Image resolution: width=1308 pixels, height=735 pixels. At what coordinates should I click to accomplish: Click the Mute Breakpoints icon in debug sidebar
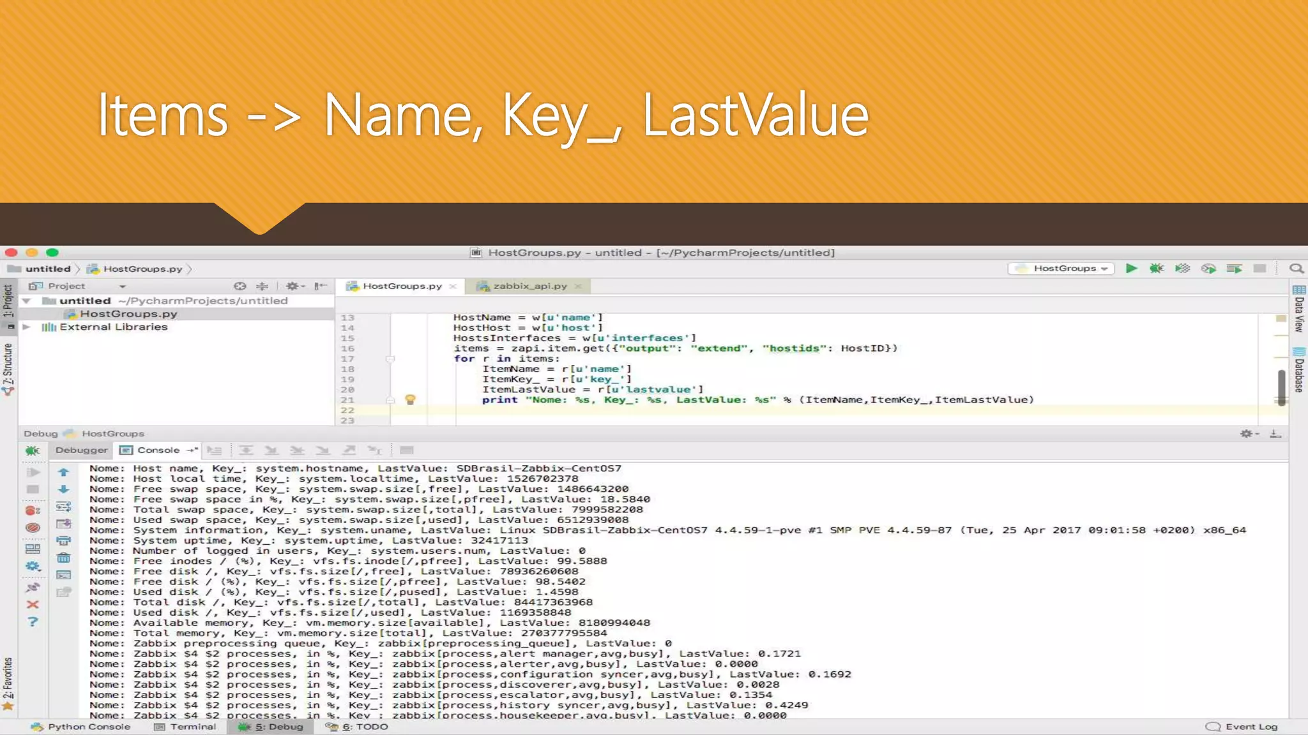coord(33,528)
